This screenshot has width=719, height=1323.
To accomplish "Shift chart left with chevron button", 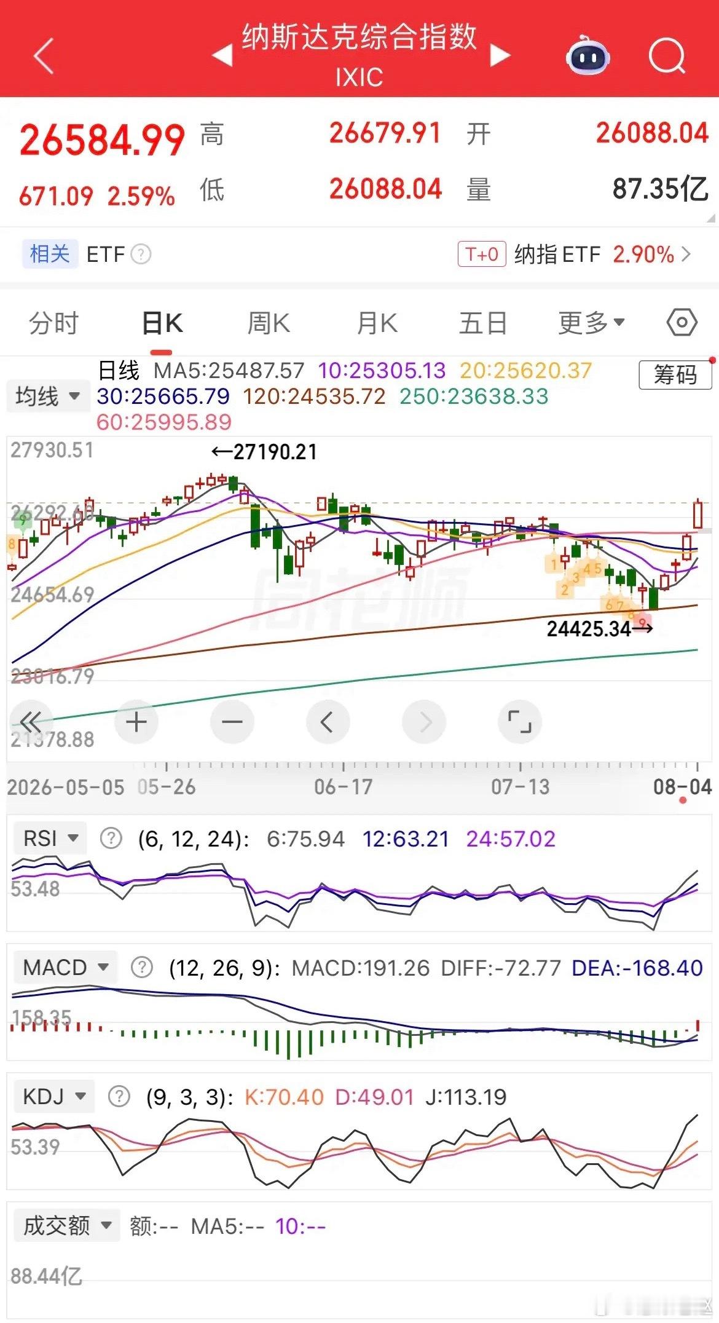I will coord(328,722).
